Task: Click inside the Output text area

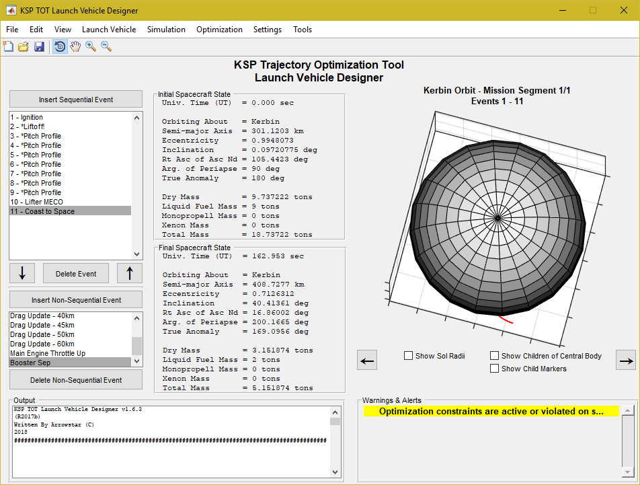Action: tap(171, 441)
